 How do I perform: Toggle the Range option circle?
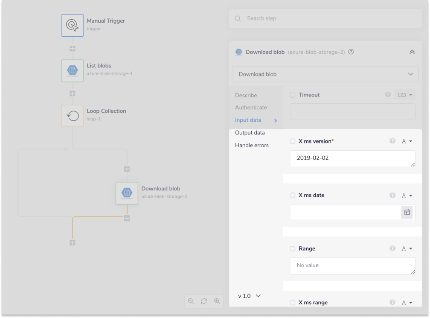click(x=293, y=248)
